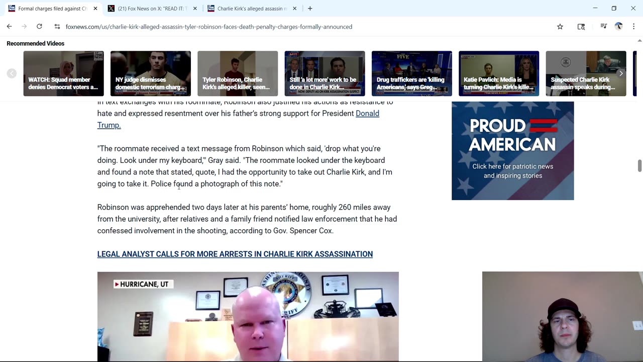
Task: Open the Chrome profile avatar
Action: point(619,27)
